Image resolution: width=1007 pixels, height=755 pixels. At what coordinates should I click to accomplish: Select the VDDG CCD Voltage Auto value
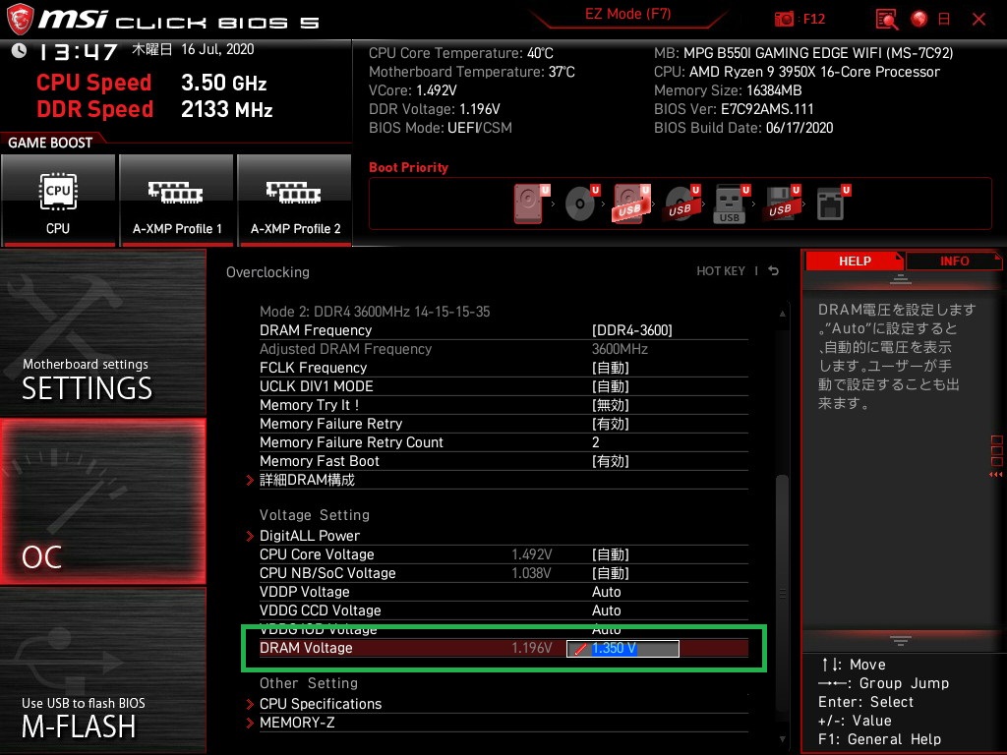point(606,610)
